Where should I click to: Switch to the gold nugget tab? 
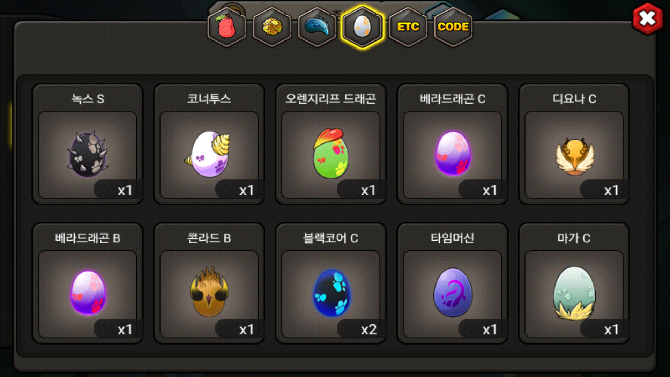click(x=272, y=27)
